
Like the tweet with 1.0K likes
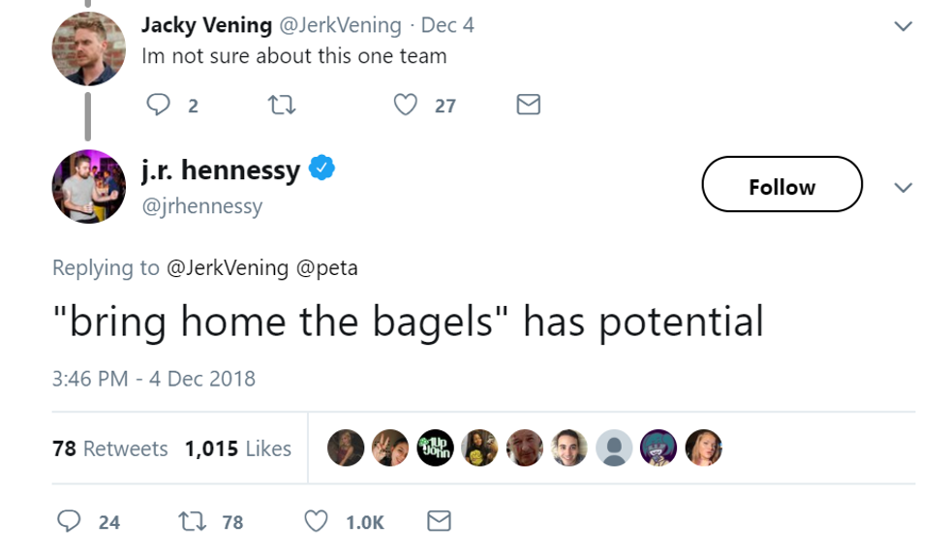point(317,521)
